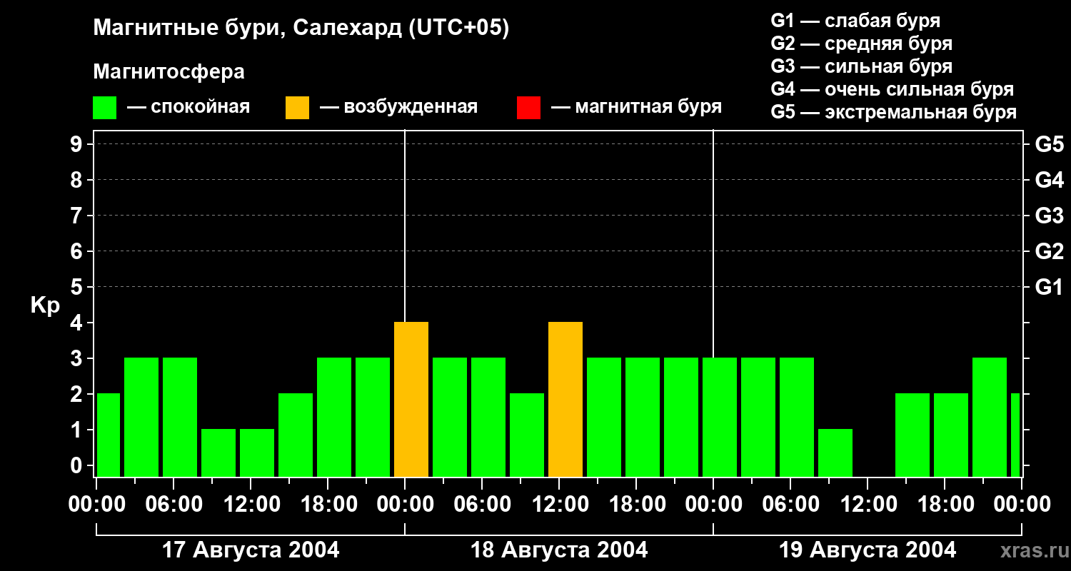Click the 'Kp' axis title
Screen dimensions: 1071x571
45,305
